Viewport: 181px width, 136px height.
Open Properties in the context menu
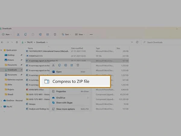pos(70,91)
